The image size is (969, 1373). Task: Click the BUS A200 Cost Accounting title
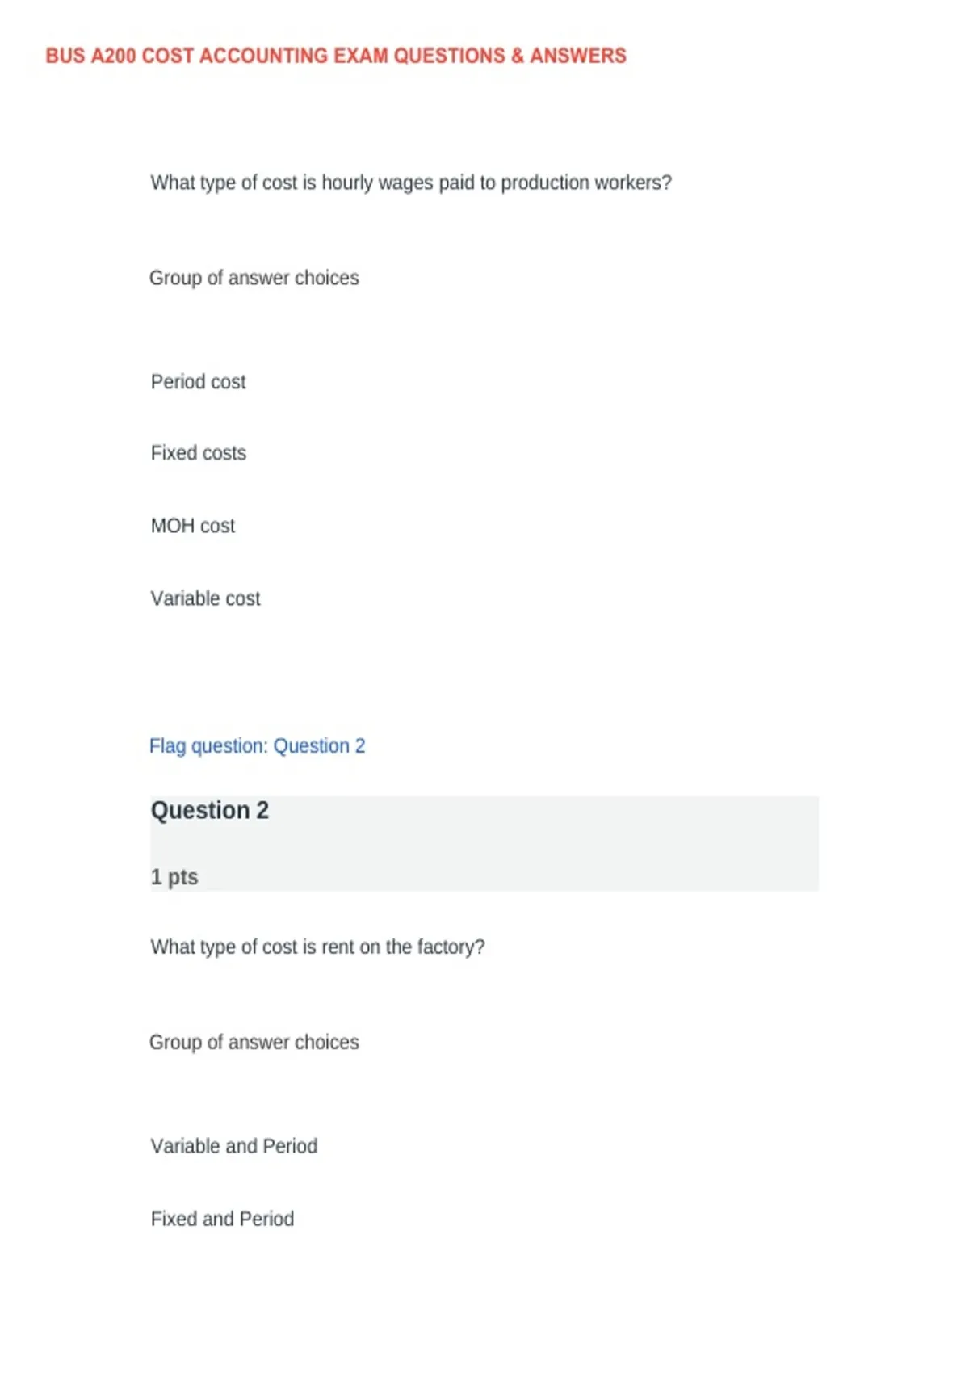336,56
